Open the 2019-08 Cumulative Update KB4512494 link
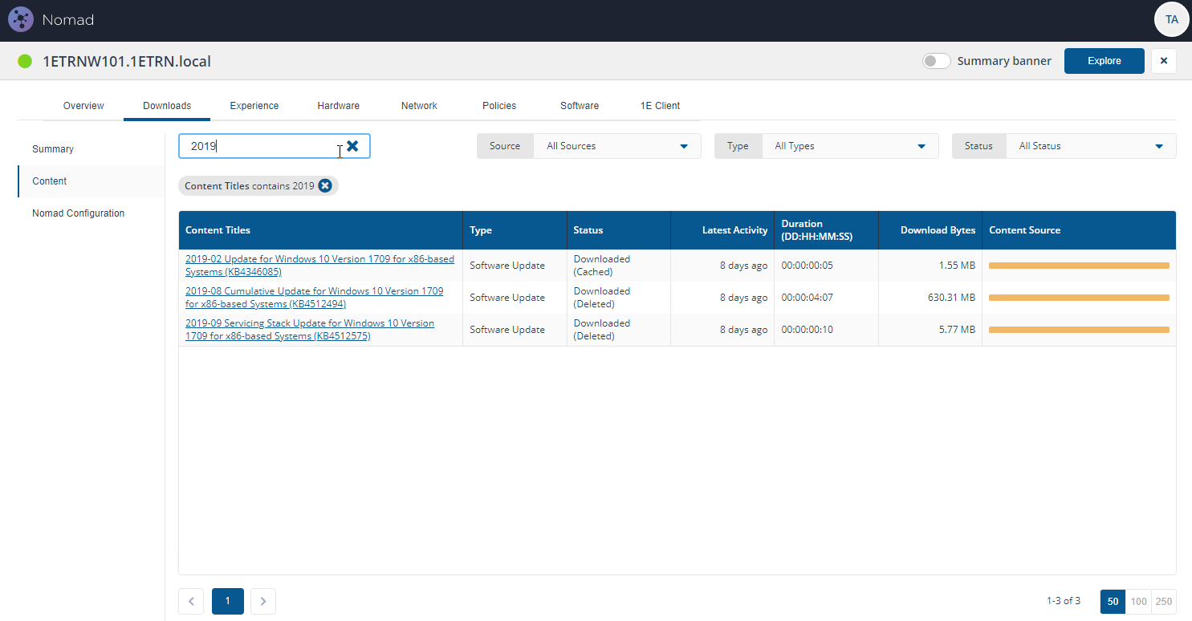 pyautogui.click(x=314, y=298)
